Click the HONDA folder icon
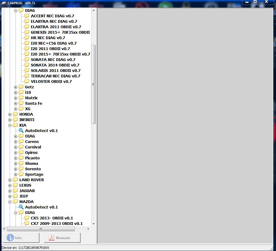Viewport: 276px width, 251px height. 15,114
